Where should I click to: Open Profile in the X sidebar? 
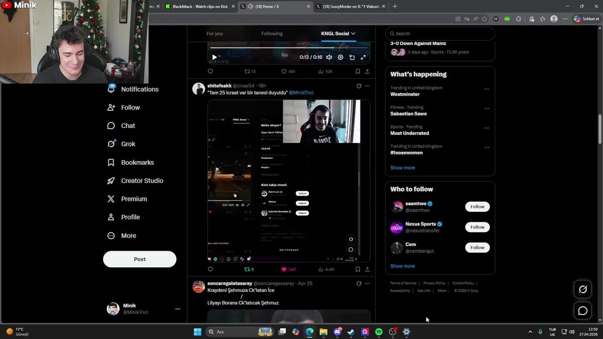pyautogui.click(x=124, y=217)
